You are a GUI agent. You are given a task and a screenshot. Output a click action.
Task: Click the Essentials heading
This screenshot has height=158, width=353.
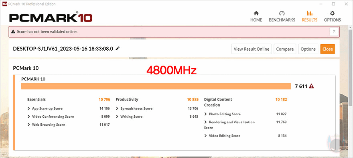[x=37, y=99]
